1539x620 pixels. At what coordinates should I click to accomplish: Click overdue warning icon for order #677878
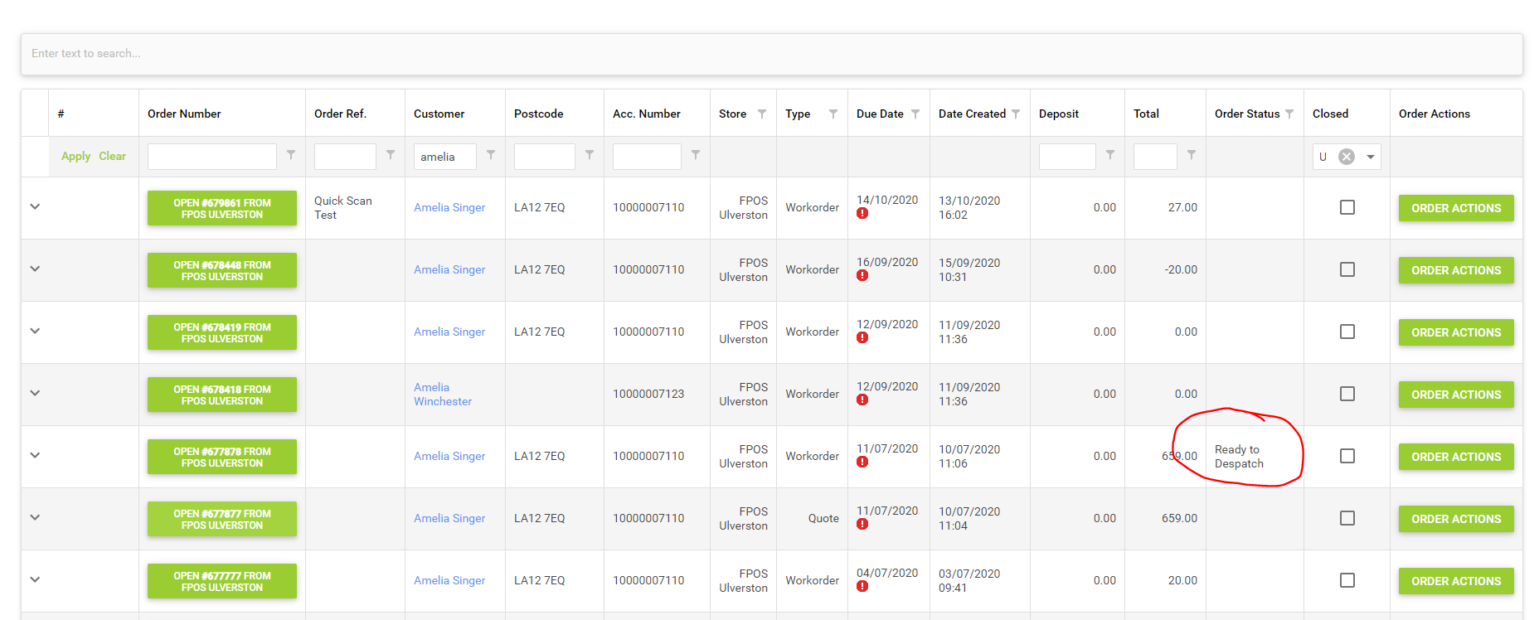(x=862, y=463)
